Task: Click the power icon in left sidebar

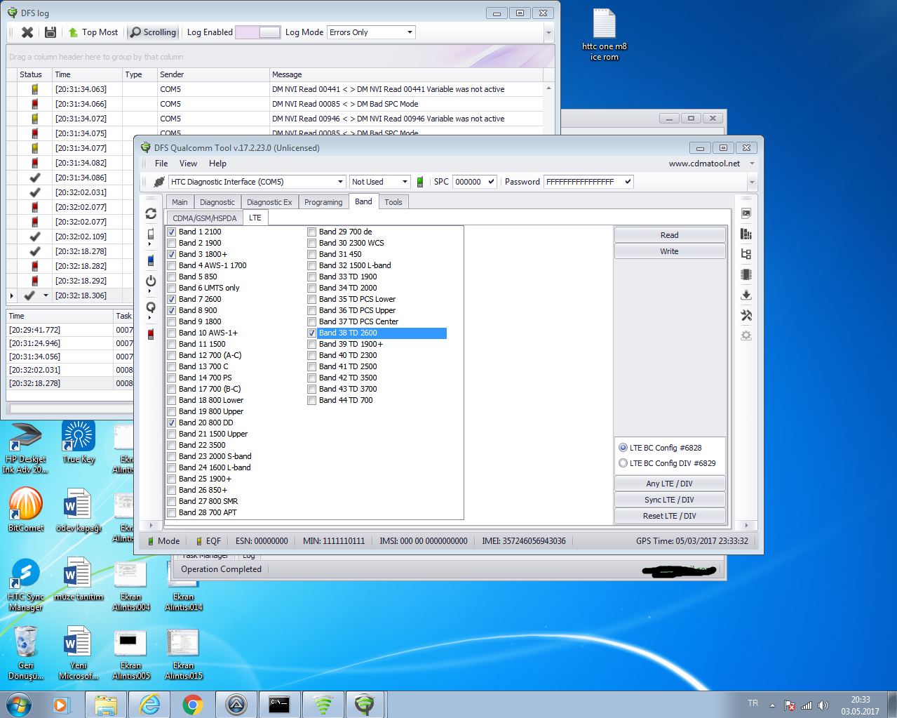Action: [151, 281]
